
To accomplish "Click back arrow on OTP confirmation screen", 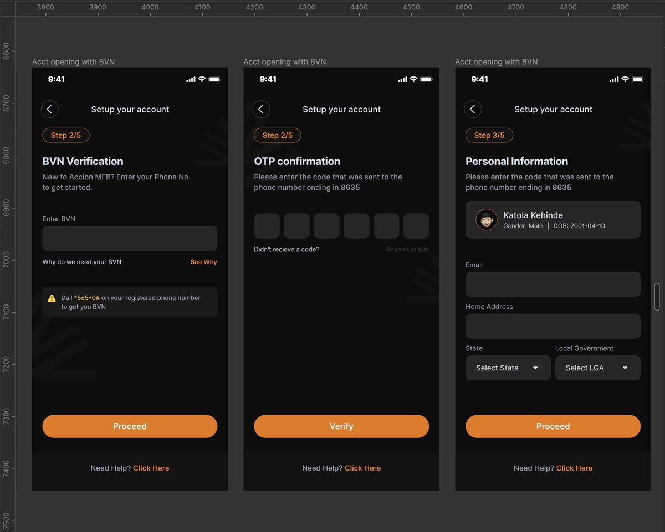I will coord(262,109).
